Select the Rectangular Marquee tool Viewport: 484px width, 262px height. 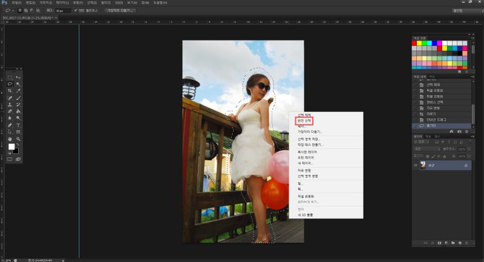[x=10, y=77]
